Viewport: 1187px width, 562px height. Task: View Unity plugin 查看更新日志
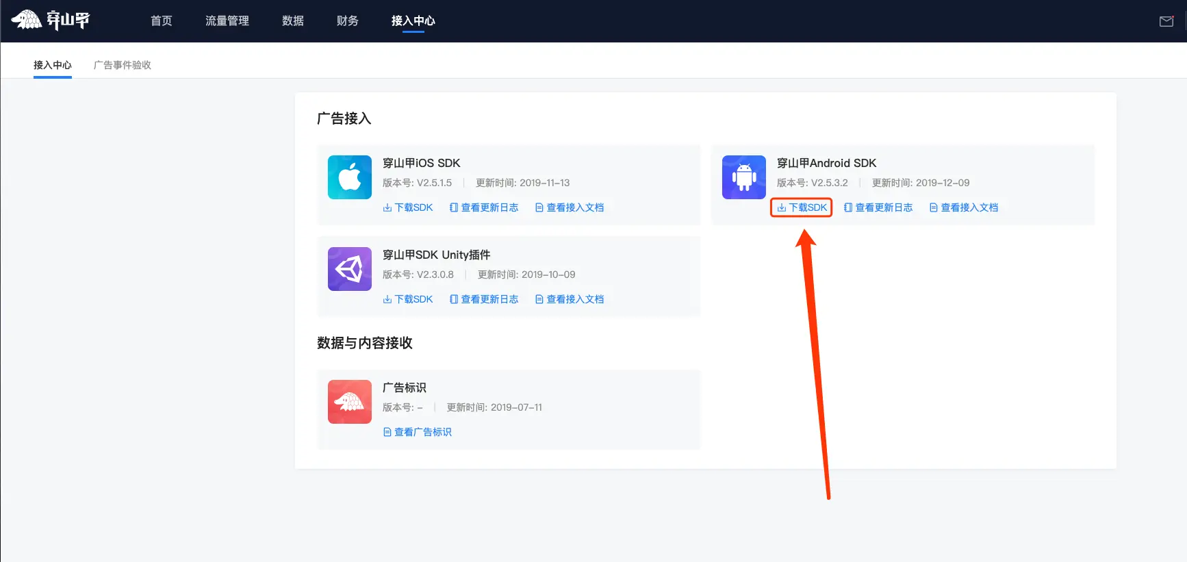[x=484, y=299]
